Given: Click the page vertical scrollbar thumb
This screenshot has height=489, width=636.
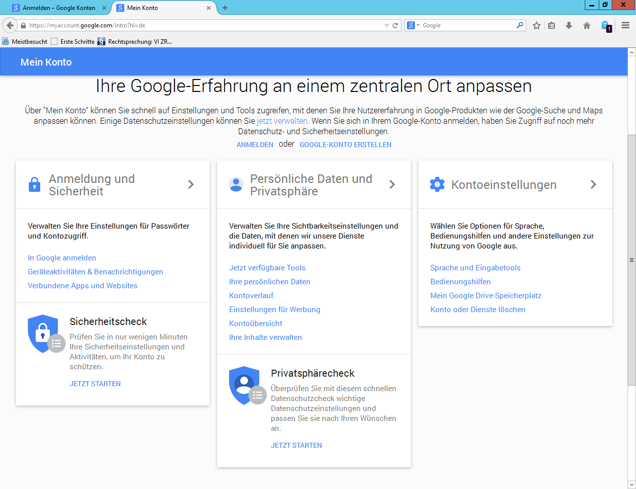Looking at the screenshot, I should (632, 259).
